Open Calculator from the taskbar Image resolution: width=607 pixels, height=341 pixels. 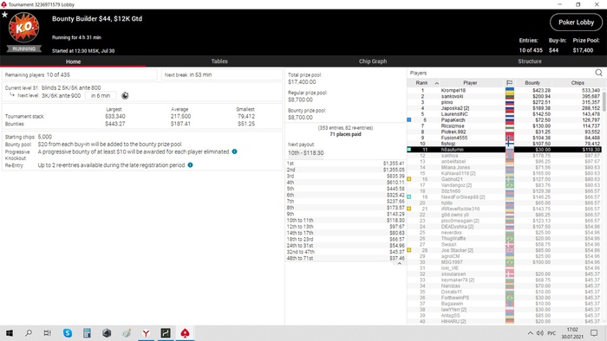pos(87,333)
